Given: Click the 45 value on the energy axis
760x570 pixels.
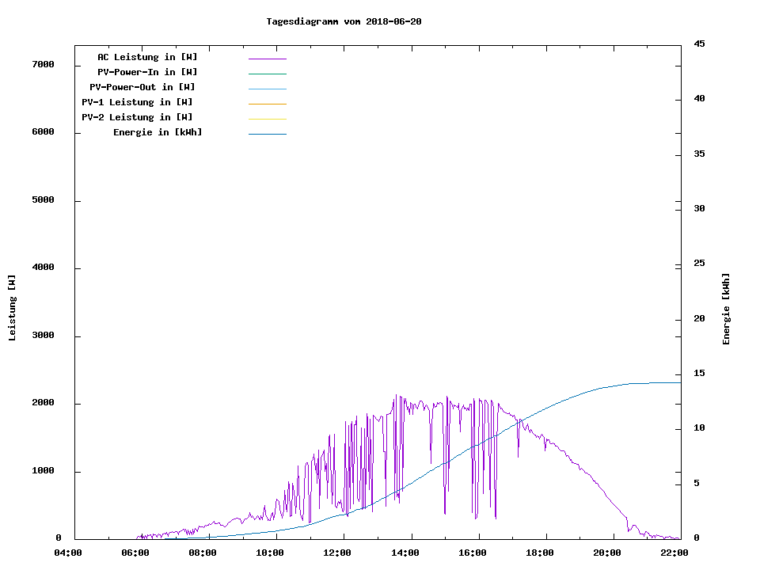Looking at the screenshot, I should 699,44.
